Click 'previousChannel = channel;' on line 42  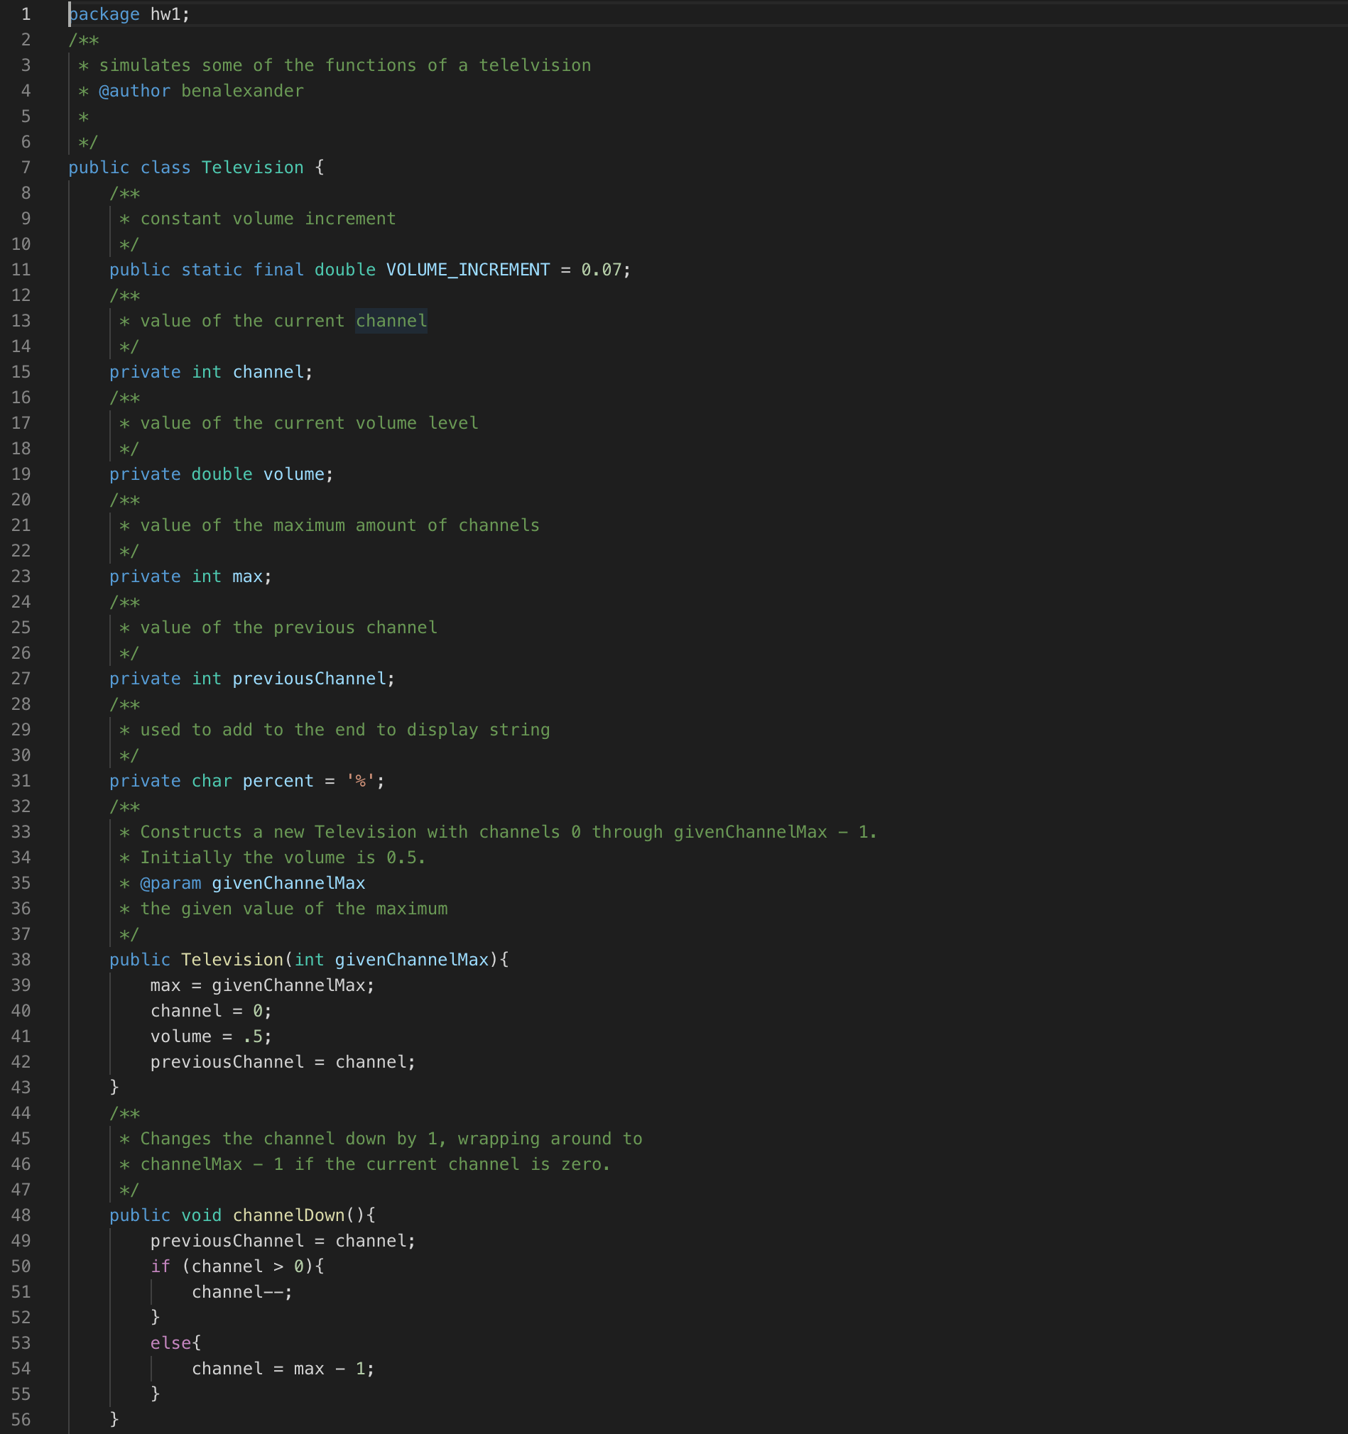click(283, 1063)
